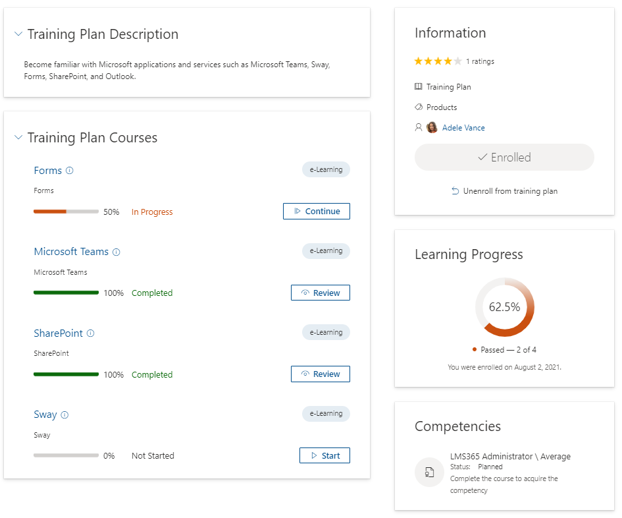Click the e-Learning badge next to Forms
The width and height of the screenshot is (622, 518).
(326, 169)
